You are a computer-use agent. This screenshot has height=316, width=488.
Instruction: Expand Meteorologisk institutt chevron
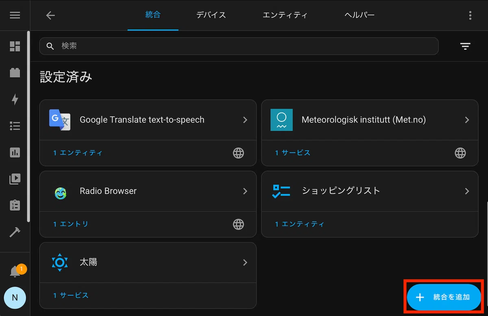[x=467, y=120]
